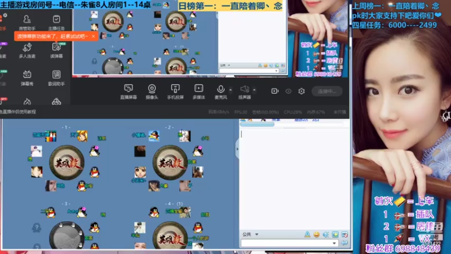Open the 读弹幕 danmaku reader tool
The width and height of the screenshot is (451, 254).
point(56,50)
